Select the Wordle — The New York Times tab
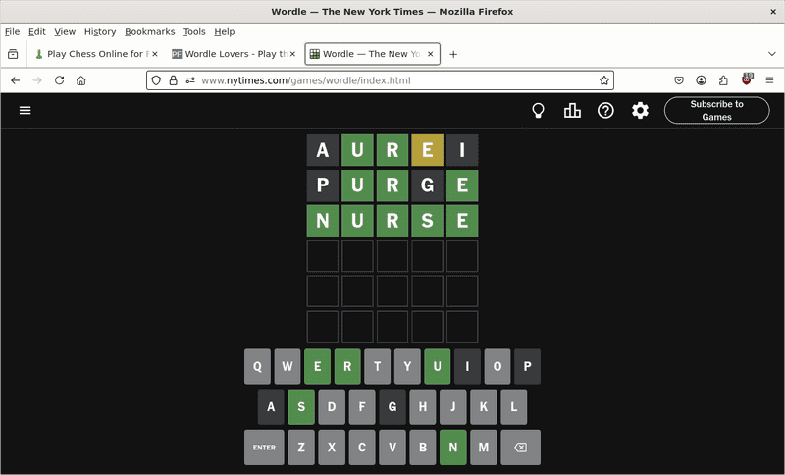Image resolution: width=785 pixels, height=475 pixels. 373,54
